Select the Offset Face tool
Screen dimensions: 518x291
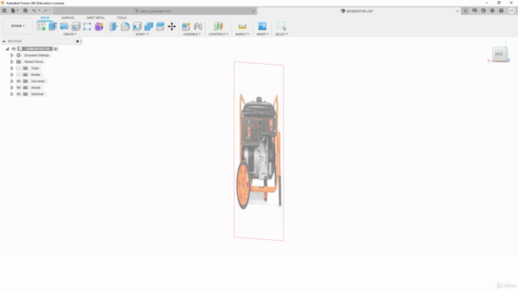(160, 27)
